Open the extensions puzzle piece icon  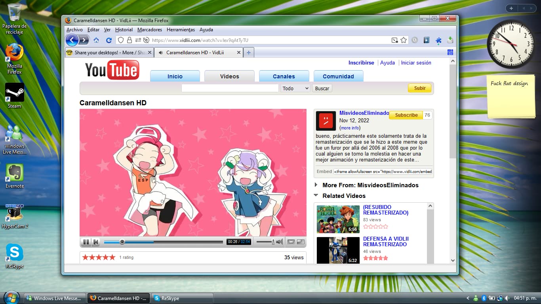coord(438,40)
